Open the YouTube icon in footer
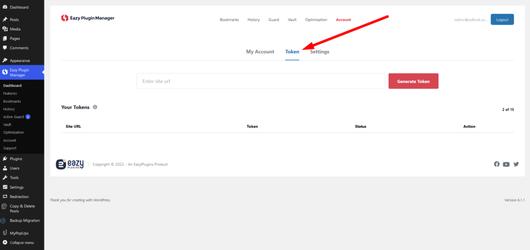 (506, 165)
